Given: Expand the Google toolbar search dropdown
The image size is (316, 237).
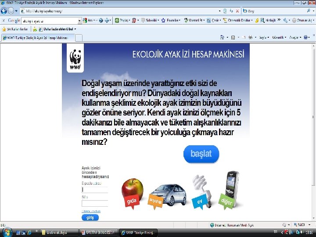Looking at the screenshot, I should 79,21.
